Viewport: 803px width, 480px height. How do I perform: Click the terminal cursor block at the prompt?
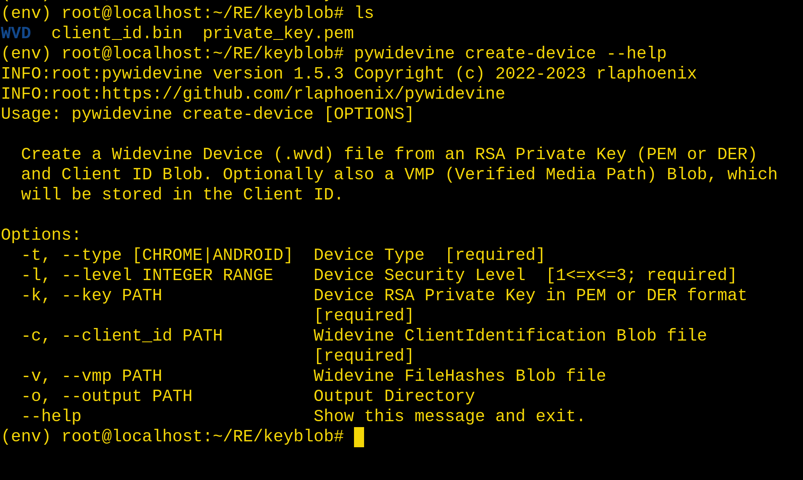coord(359,437)
